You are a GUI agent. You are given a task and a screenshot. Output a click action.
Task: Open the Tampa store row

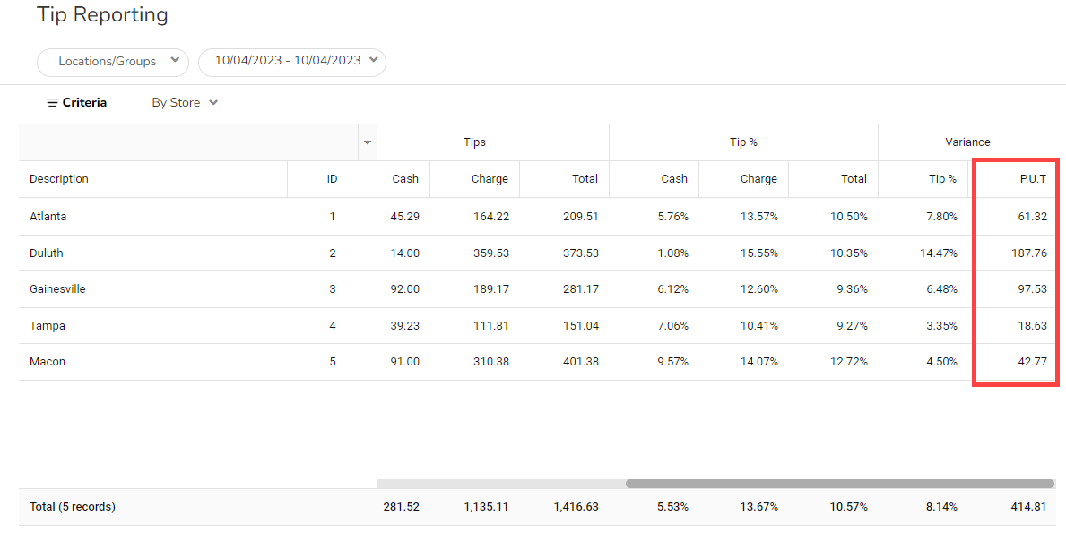[48, 326]
